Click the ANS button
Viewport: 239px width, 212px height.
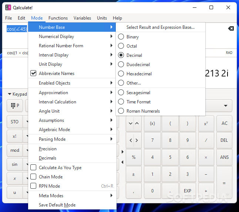pyautogui.click(x=224, y=157)
